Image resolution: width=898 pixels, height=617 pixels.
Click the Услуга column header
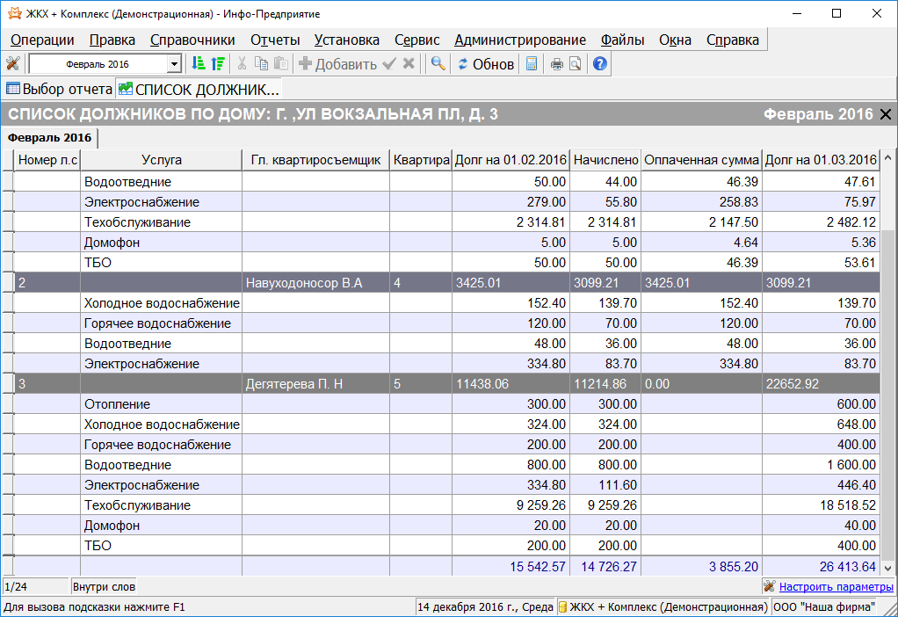tap(162, 160)
